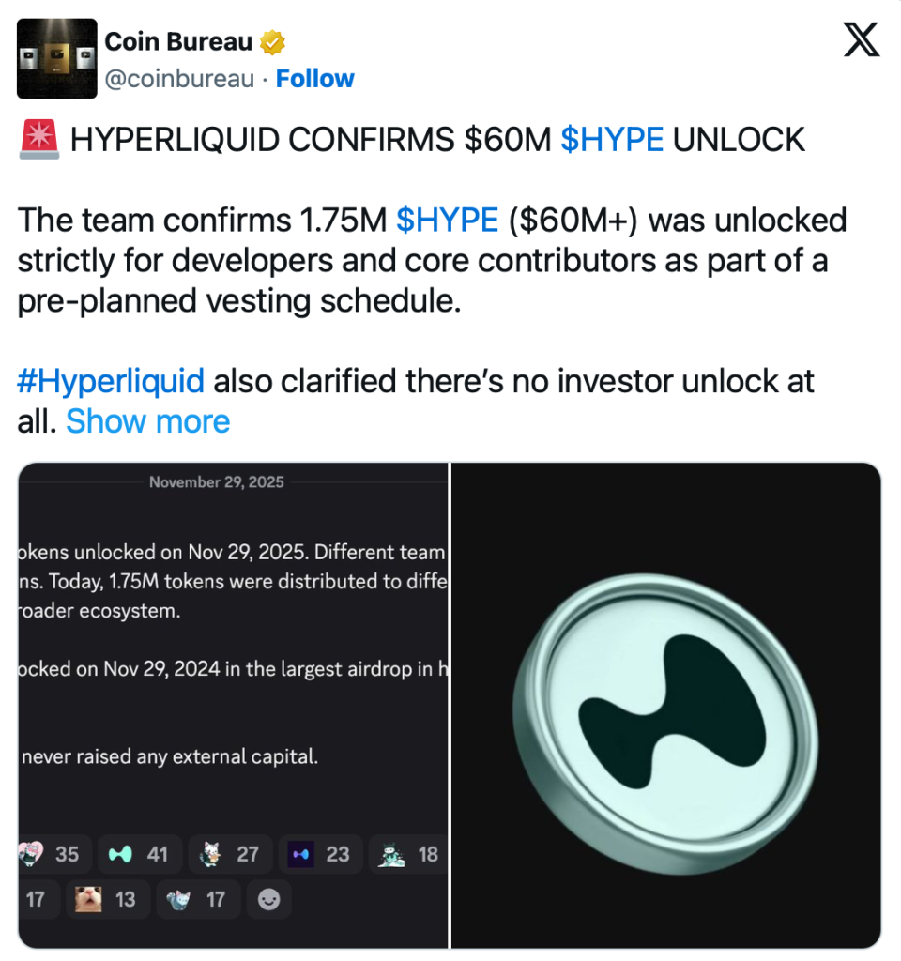The width and height of the screenshot is (901, 961).
Task: Click the gold verified badge
Action: [273, 42]
